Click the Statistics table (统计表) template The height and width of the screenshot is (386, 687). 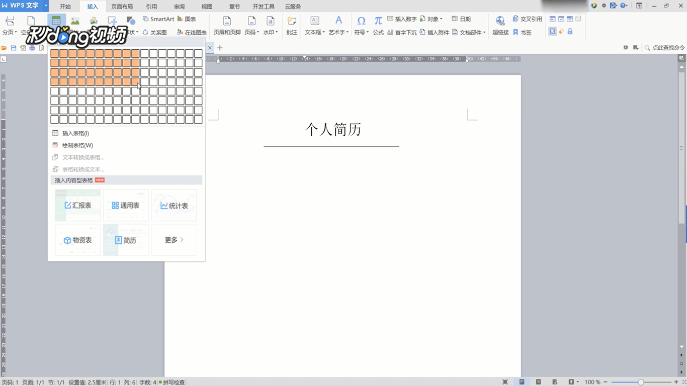point(174,205)
